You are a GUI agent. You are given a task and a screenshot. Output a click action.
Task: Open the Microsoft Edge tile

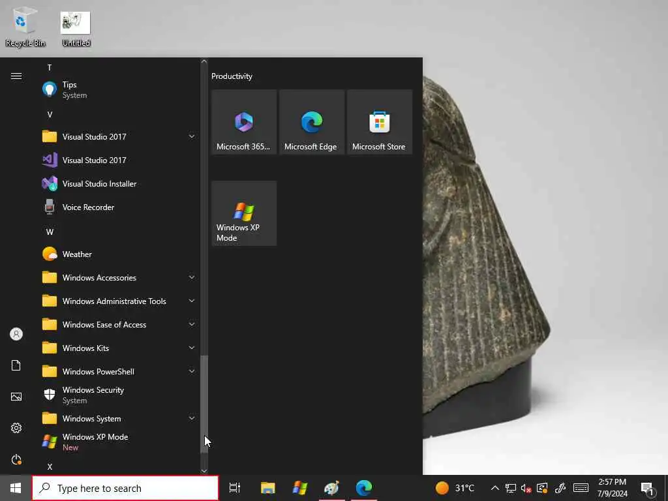312,122
